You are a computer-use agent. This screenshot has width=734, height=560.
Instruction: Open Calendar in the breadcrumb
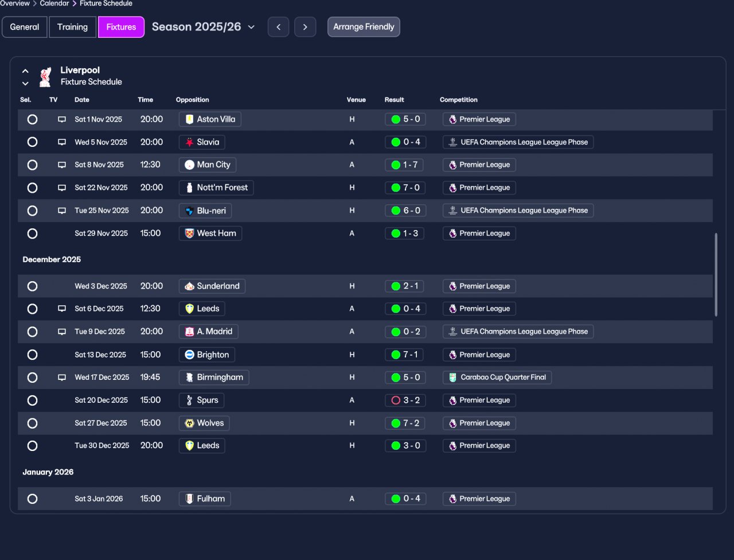coord(54,3)
